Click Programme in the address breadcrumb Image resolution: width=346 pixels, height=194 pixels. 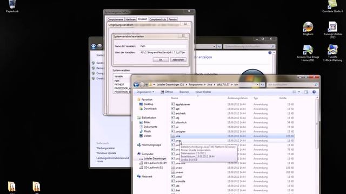(x=196, y=85)
